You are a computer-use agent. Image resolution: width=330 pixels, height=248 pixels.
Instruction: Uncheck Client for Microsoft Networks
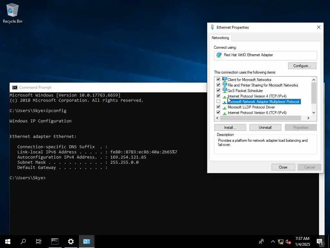click(x=218, y=79)
